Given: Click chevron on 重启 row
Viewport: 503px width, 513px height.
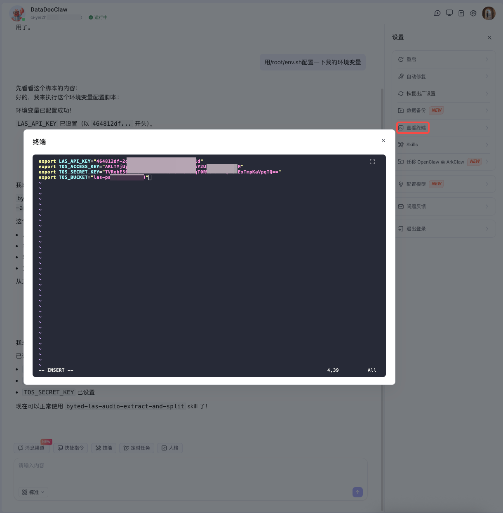Looking at the screenshot, I should [487, 59].
